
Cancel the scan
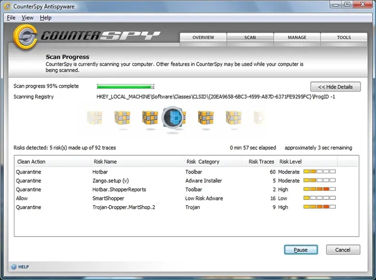(x=343, y=250)
